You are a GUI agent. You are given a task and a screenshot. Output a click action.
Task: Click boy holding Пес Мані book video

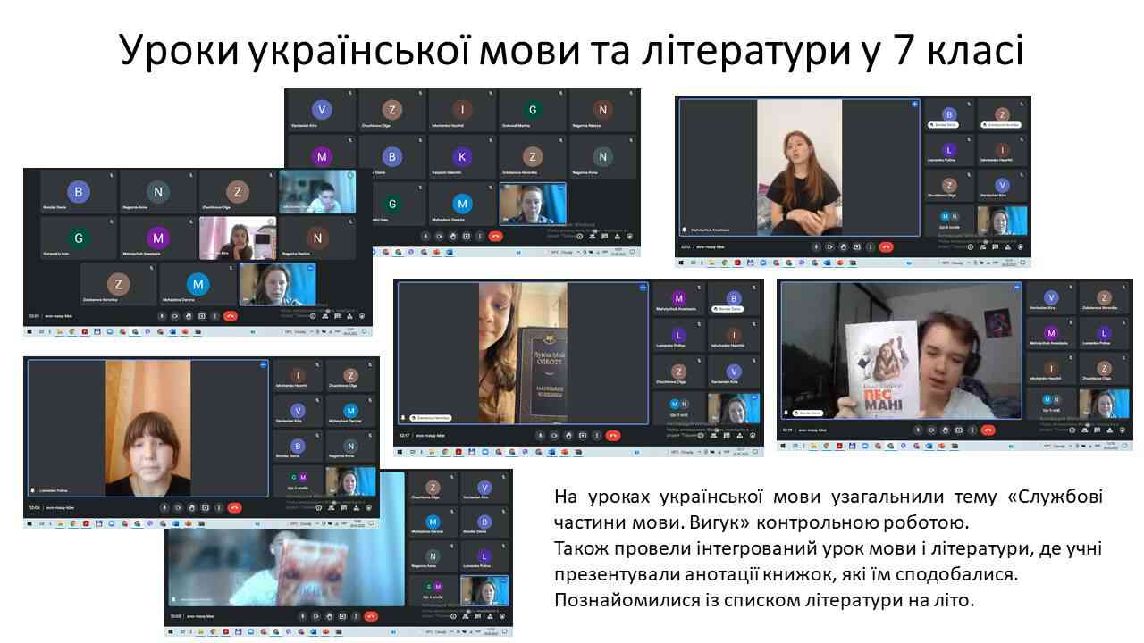click(x=900, y=352)
